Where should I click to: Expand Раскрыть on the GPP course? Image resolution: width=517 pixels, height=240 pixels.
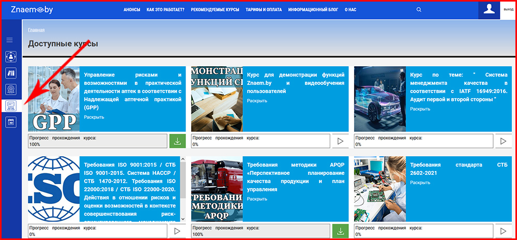click(94, 117)
